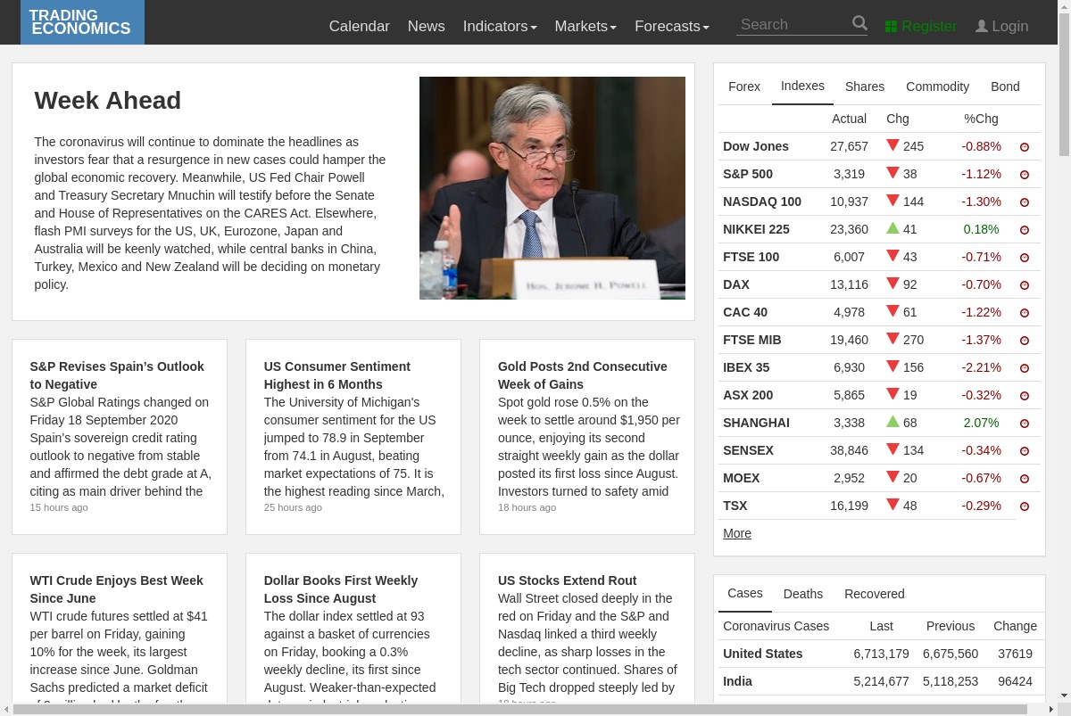Click the circle icon in CAC 40 row
1071x716 pixels.
1025,313
